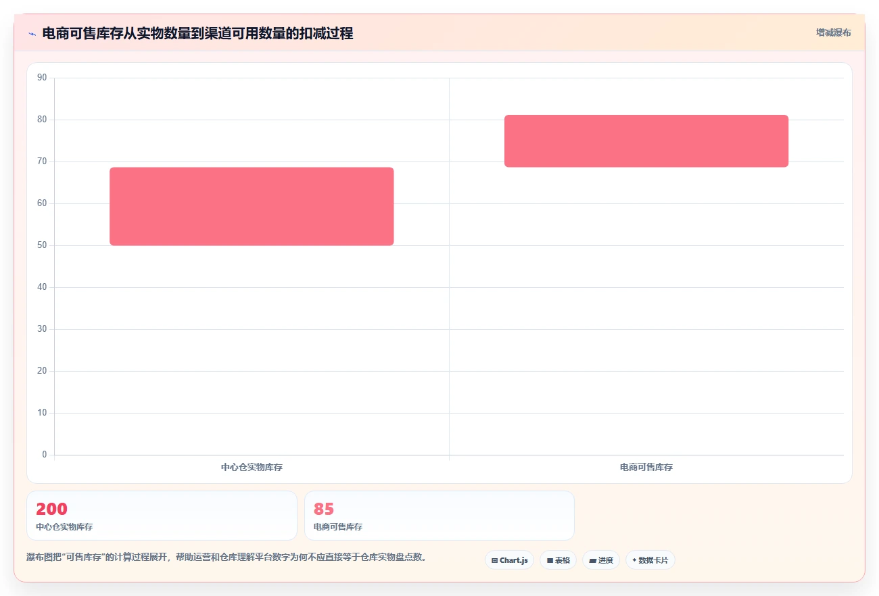Image resolution: width=879 pixels, height=596 pixels.
Task: Select the Chart.js tag chip
Action: [x=510, y=560]
